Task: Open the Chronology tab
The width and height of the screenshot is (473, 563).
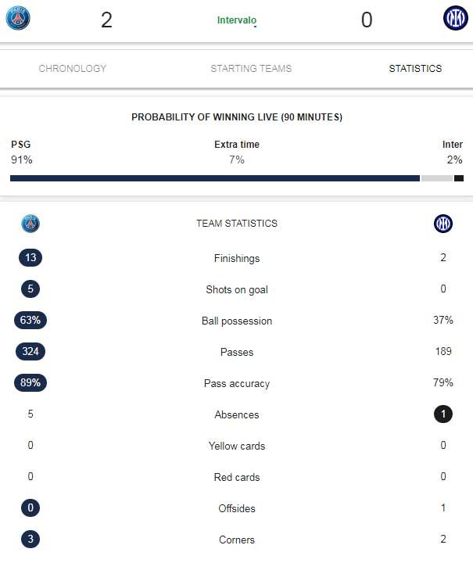Action: (x=73, y=69)
